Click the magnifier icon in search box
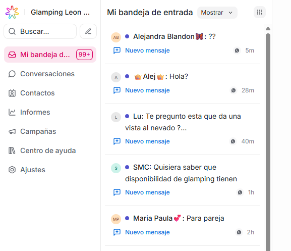 (12, 31)
